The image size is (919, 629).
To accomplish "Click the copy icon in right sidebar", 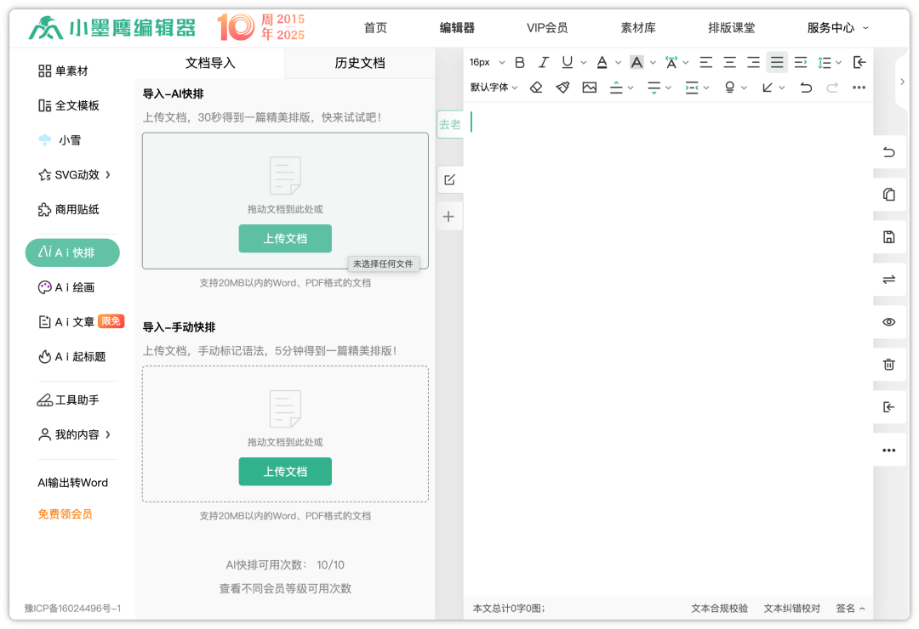I will pos(889,195).
